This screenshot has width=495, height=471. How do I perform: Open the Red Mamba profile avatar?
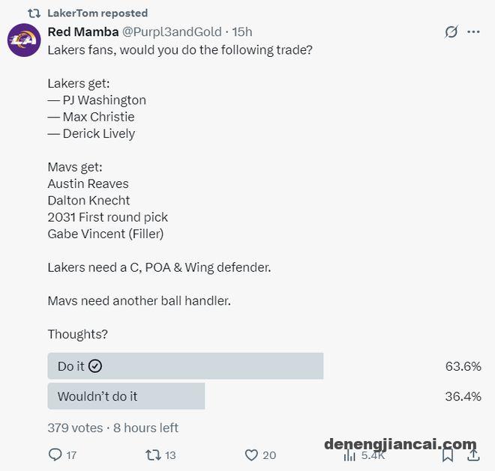[24, 40]
